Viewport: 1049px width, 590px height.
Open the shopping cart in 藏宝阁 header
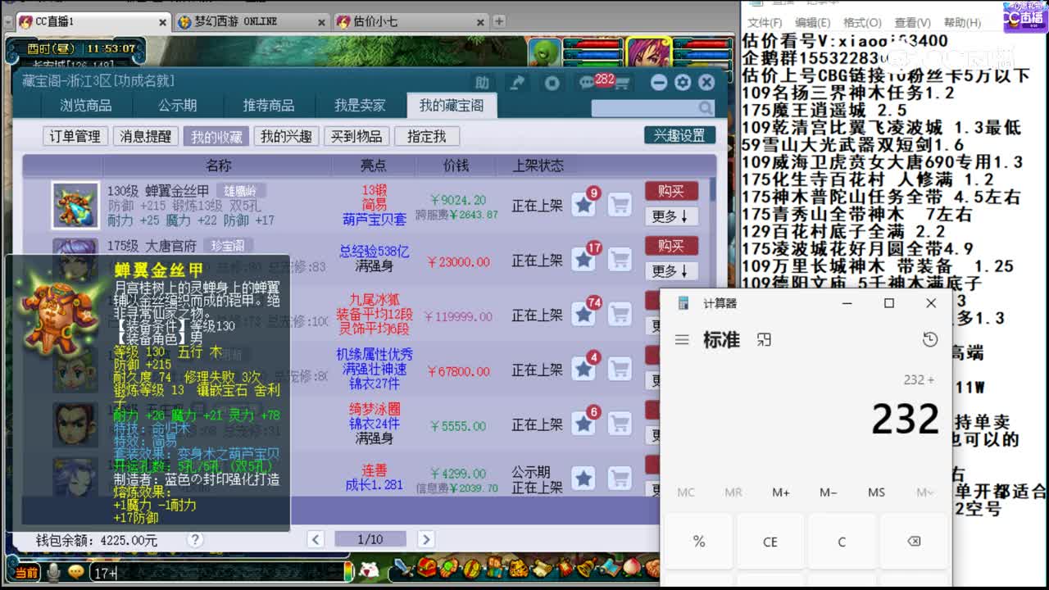(622, 83)
